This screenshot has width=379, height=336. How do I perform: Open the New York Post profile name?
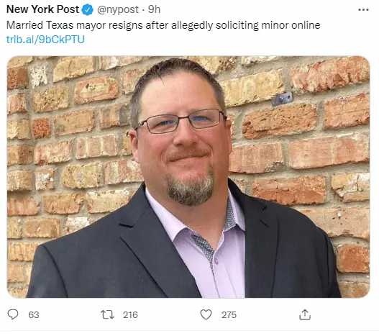click(x=42, y=9)
